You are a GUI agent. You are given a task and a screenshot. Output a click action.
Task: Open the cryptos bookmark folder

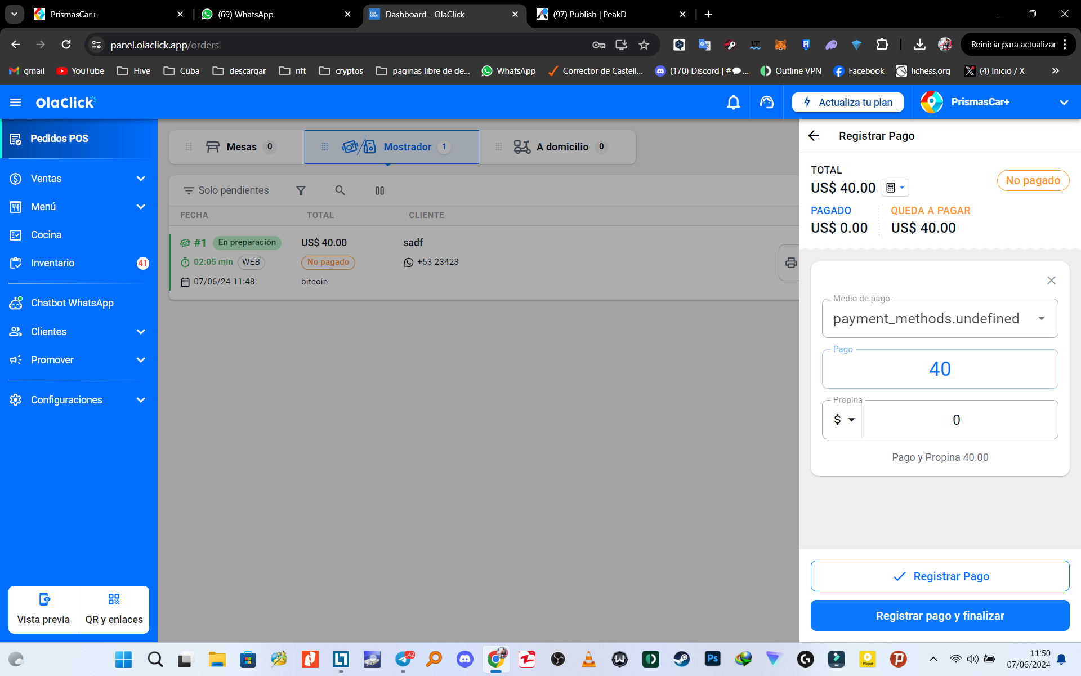(x=341, y=71)
